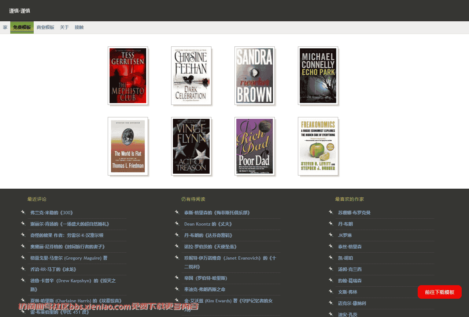Click bullet icon beside 丹·布朗的《达芬奇密码》
The width and height of the screenshot is (469, 317).
click(177, 235)
